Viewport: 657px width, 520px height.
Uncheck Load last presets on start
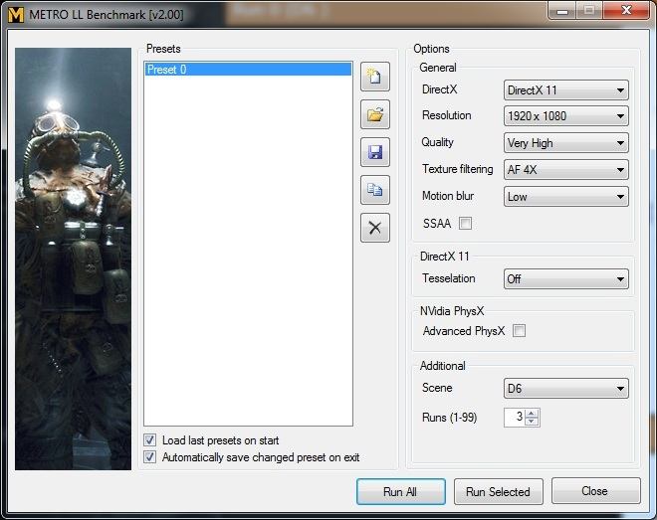150,440
